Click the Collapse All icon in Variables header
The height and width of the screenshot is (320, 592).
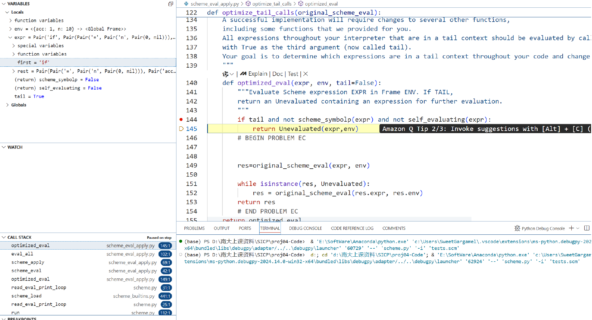(x=171, y=4)
